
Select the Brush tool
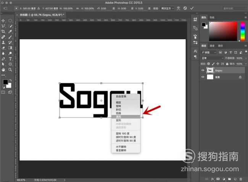tap(10, 37)
